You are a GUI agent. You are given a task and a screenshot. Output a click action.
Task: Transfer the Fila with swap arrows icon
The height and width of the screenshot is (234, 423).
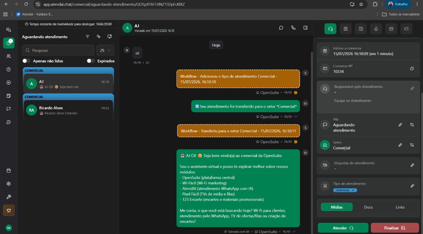pyautogui.click(x=412, y=125)
